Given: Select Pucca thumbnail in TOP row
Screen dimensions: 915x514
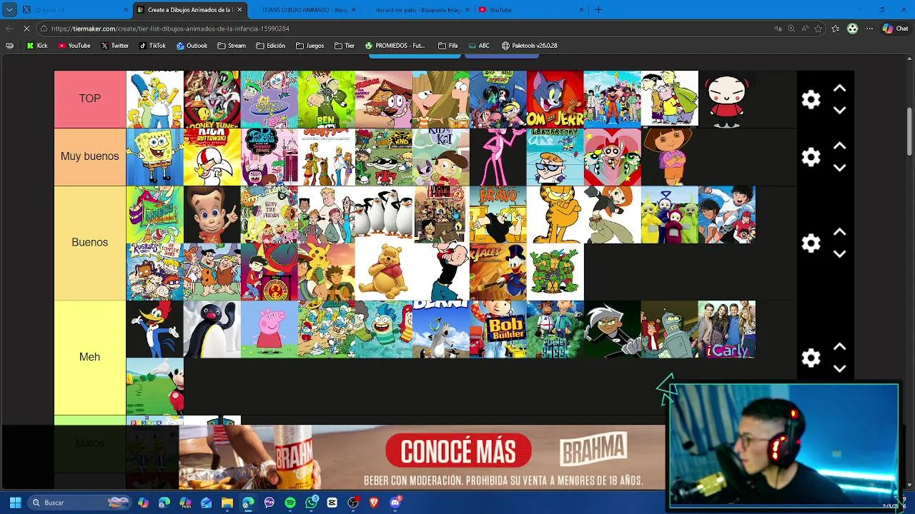Looking at the screenshot, I should click(727, 99).
